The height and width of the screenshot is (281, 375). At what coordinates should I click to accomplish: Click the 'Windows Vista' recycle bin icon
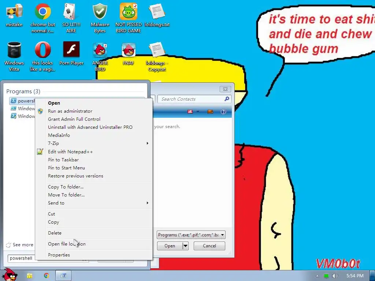pos(14,57)
